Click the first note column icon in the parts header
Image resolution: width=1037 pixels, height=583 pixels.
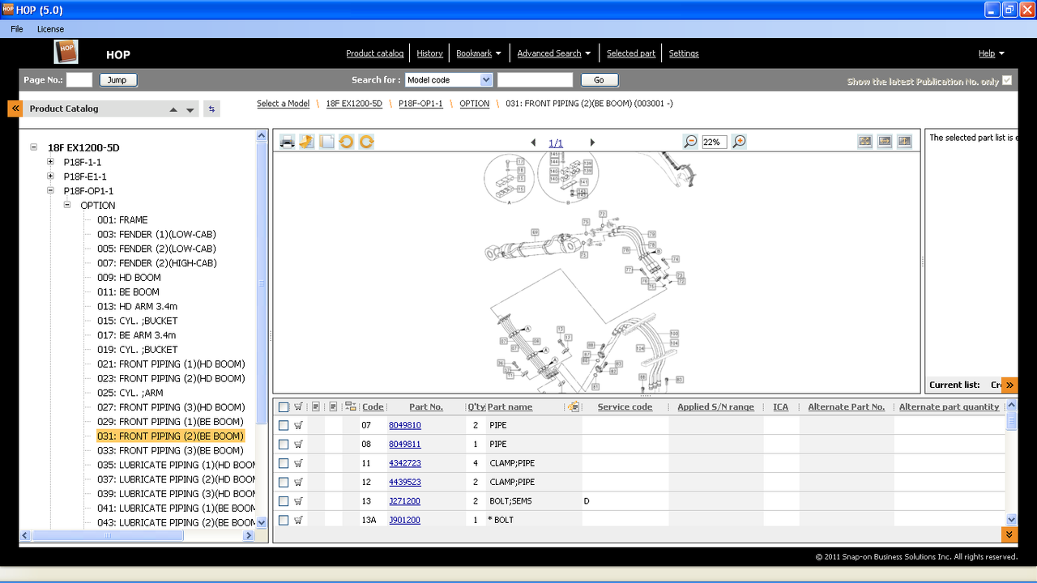click(x=316, y=406)
